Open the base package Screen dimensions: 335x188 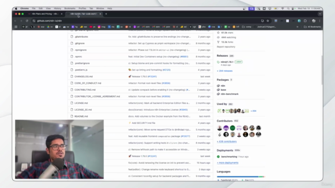pyautogui.click(x=224, y=90)
